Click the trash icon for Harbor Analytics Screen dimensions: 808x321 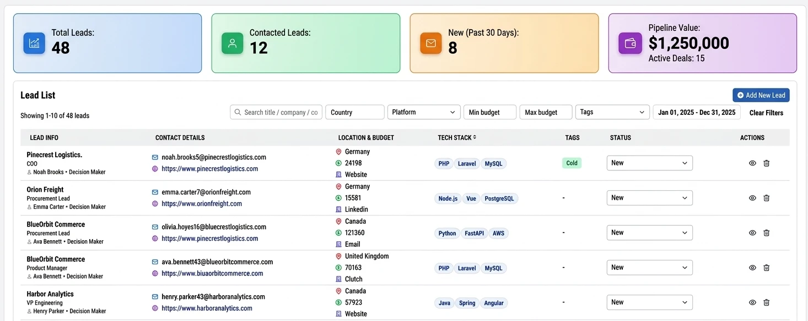click(767, 302)
